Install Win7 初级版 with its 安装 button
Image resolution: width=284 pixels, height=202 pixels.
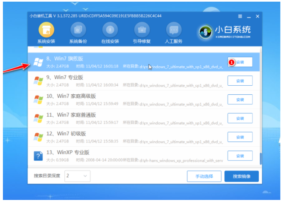240,137
